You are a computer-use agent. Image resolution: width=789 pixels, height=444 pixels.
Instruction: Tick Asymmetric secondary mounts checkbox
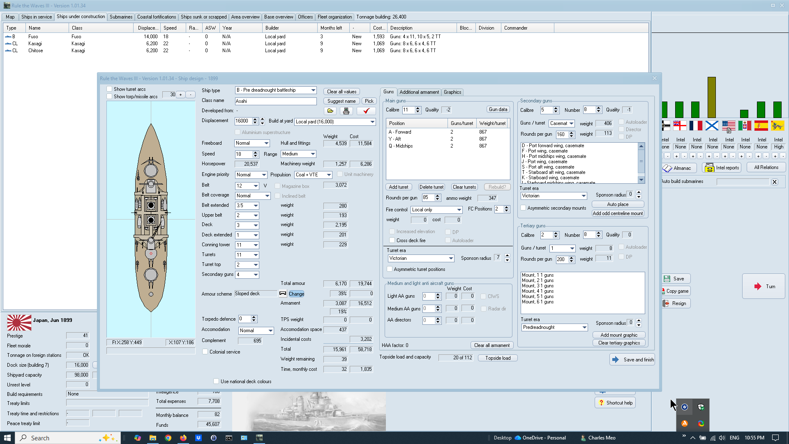tap(523, 208)
